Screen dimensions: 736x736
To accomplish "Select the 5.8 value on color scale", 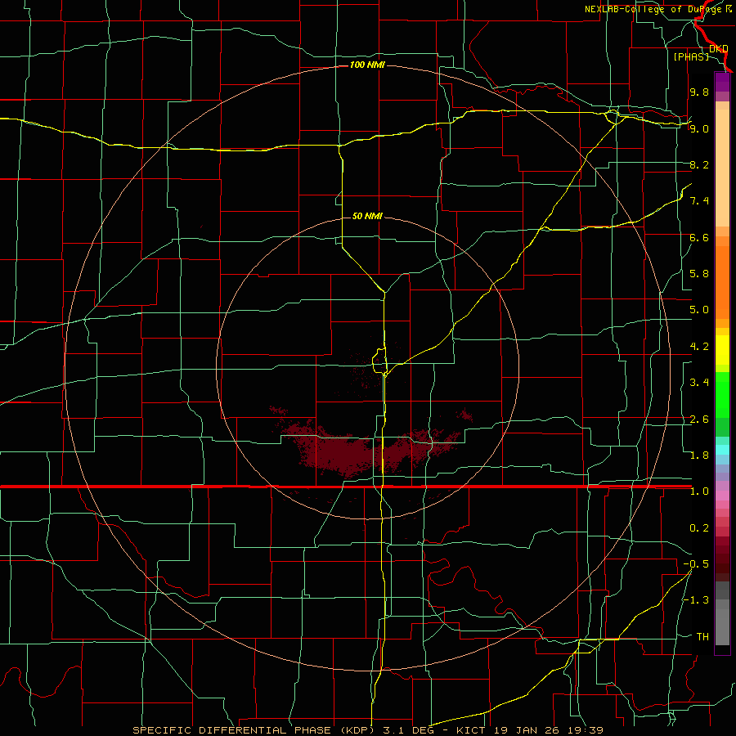I will pyautogui.click(x=699, y=274).
